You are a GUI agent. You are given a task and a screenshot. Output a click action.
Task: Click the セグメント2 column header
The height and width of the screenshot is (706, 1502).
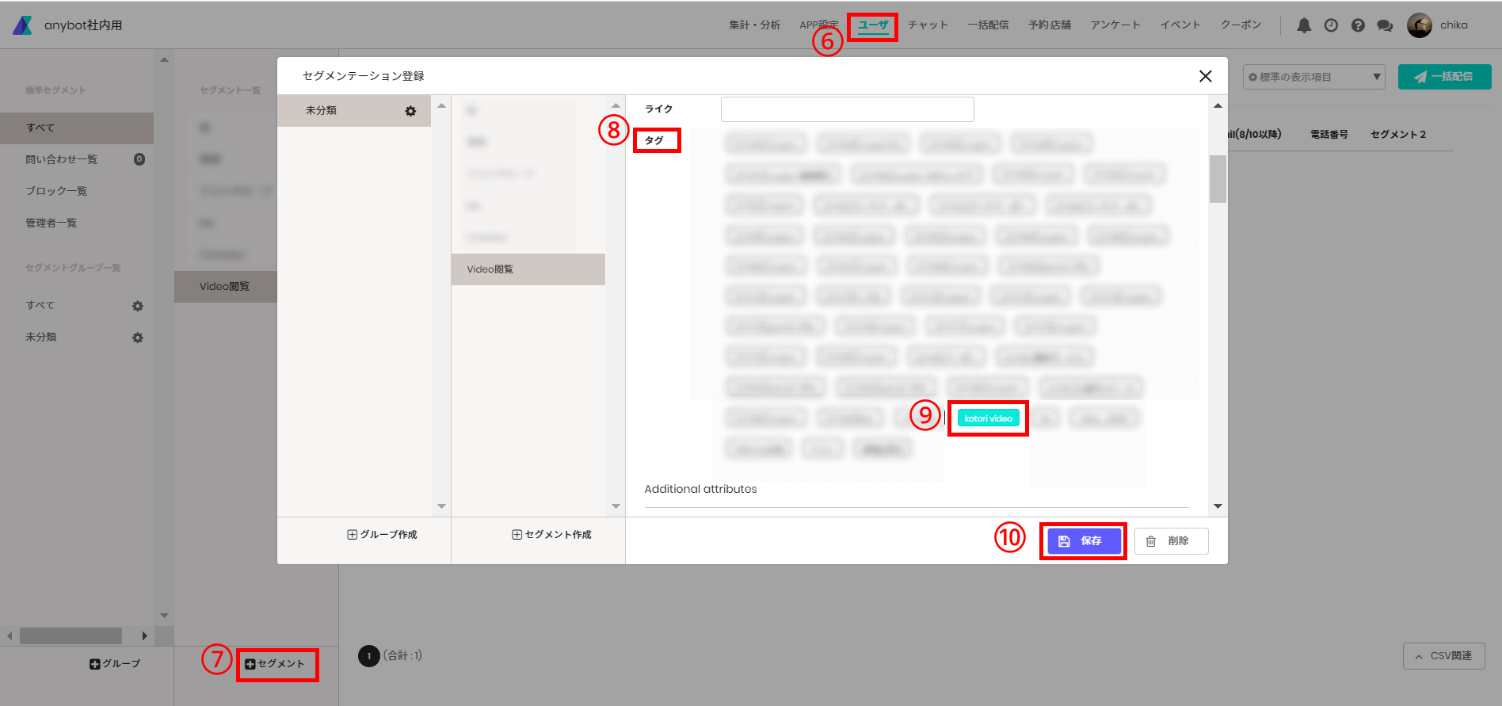click(1398, 135)
